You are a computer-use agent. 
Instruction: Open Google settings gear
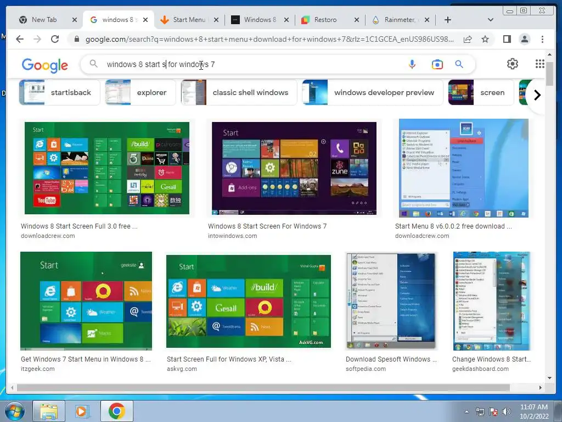(512, 64)
